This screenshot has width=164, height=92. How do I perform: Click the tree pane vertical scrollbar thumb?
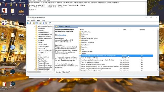tap(53, 54)
